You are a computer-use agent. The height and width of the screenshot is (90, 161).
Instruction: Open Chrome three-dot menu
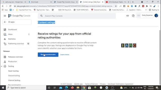[158, 6]
